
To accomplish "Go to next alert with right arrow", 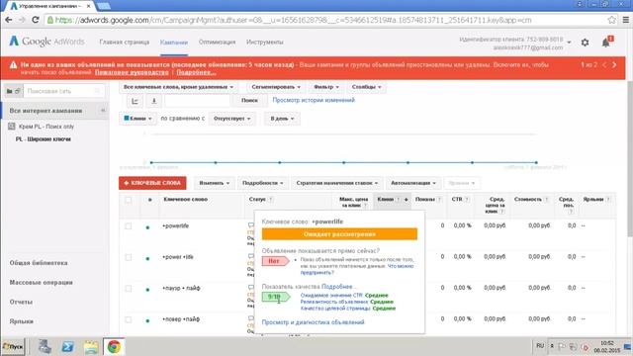I will (x=614, y=65).
